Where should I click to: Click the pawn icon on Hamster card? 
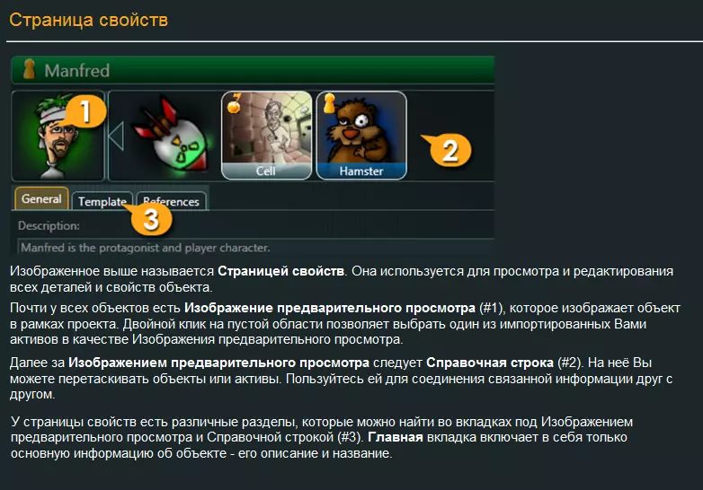pos(330,103)
